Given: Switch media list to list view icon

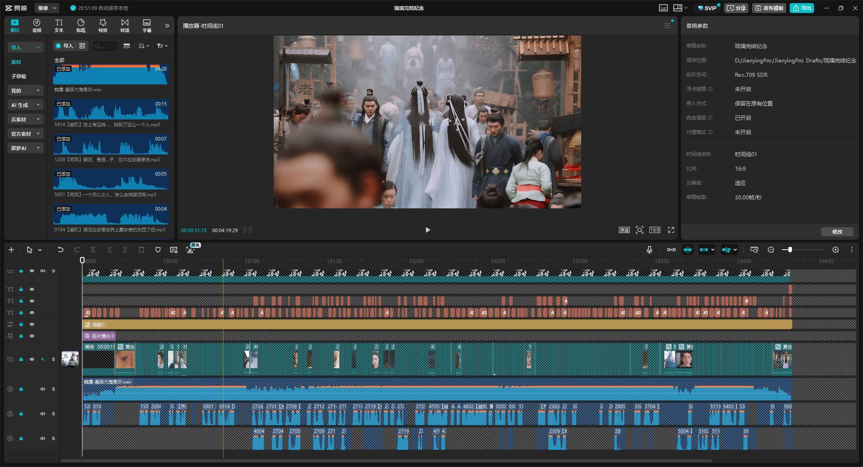Looking at the screenshot, I should pos(127,46).
